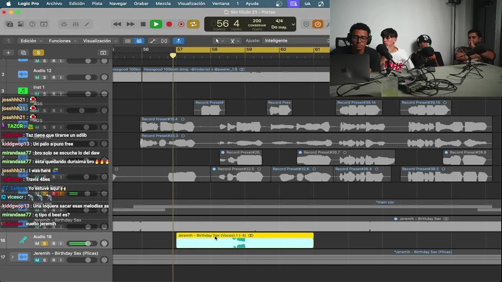Image resolution: width=502 pixels, height=282 pixels.
Task: Toggle the yellow global Solo S button
Action: pyautogui.click(x=38, y=52)
